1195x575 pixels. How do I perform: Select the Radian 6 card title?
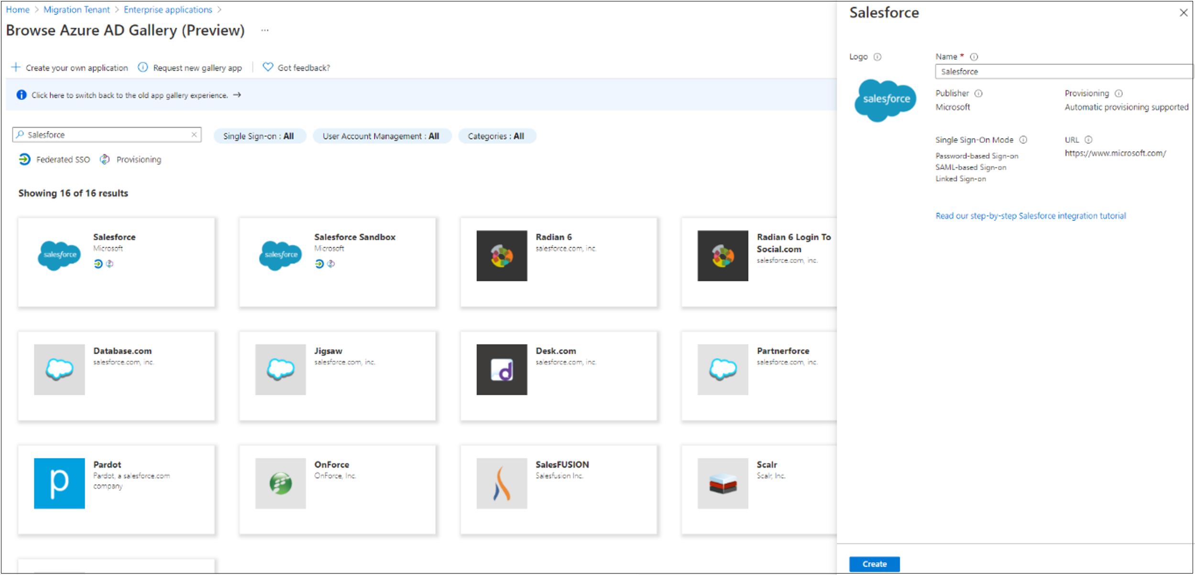[554, 237]
